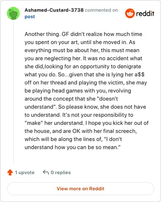
Task: Click the orange Reddit Snoo logo icon
Action: click(130, 13)
